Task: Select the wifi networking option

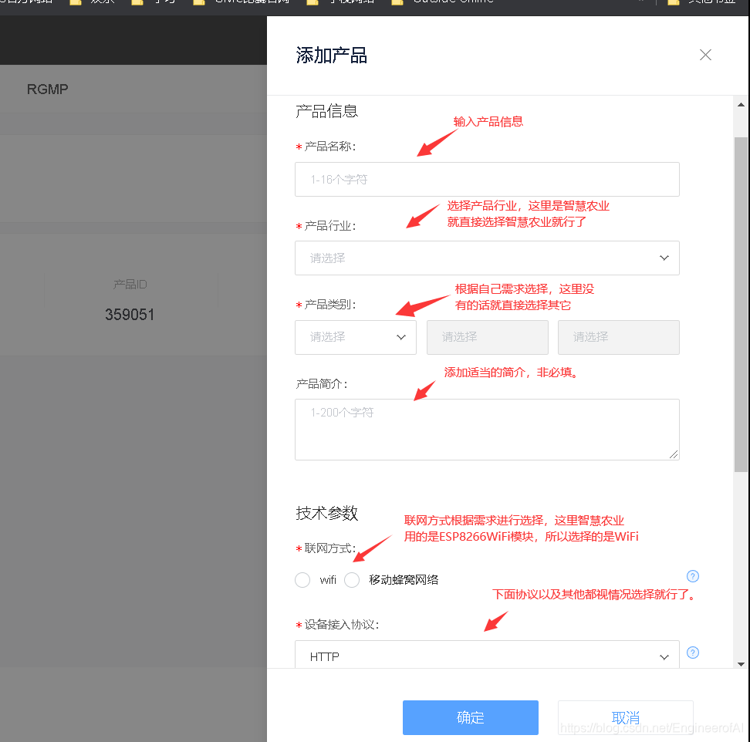Action: tap(302, 580)
